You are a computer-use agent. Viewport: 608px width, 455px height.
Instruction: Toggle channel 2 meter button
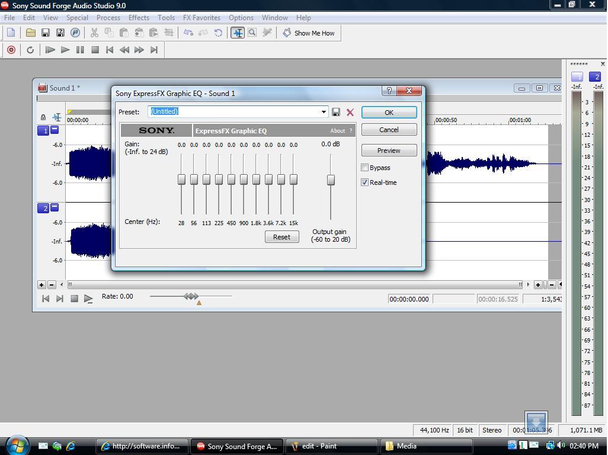(x=596, y=77)
